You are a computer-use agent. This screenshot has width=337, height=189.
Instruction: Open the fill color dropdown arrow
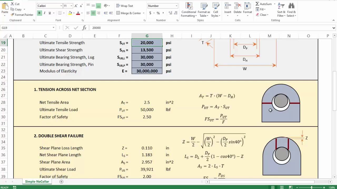(74, 13)
